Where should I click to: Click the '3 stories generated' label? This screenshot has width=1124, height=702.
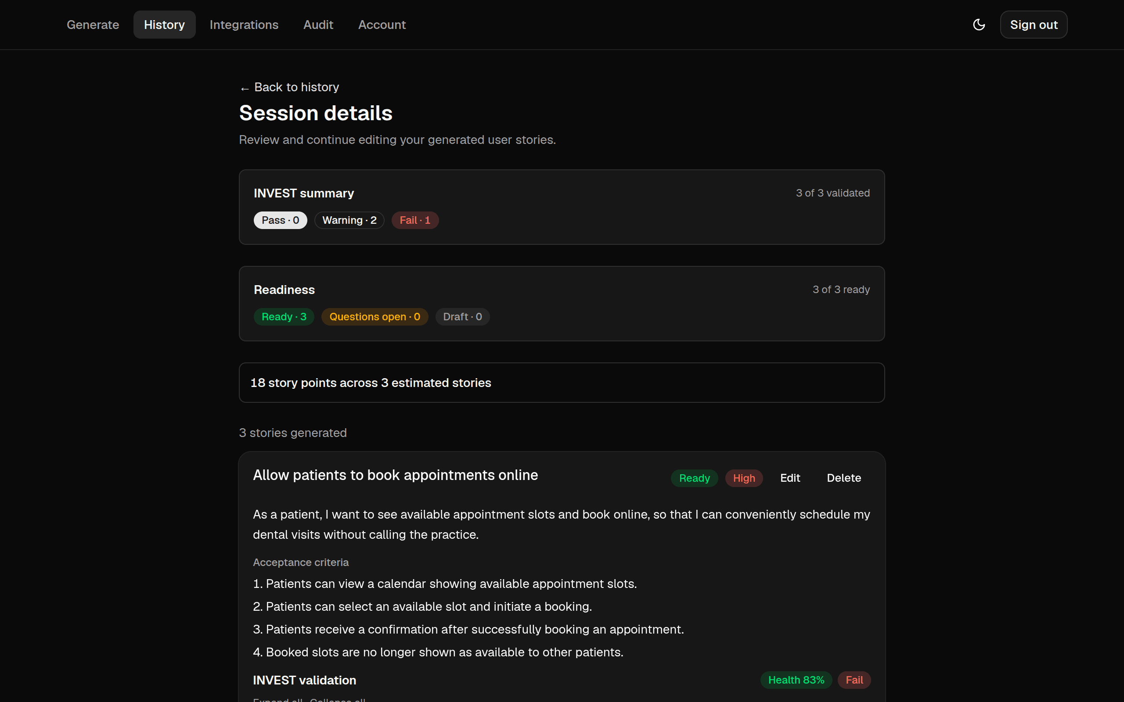tap(292, 433)
